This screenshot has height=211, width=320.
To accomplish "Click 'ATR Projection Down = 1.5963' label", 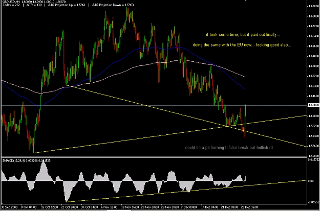I will pyautogui.click(x=113, y=5).
